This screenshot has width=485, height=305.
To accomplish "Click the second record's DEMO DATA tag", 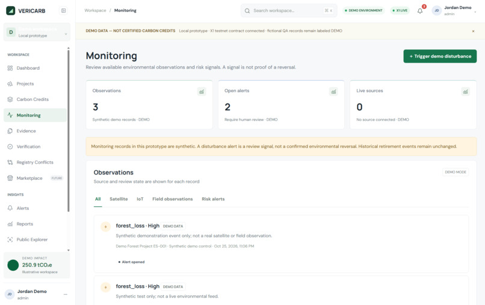I will pyautogui.click(x=173, y=287).
